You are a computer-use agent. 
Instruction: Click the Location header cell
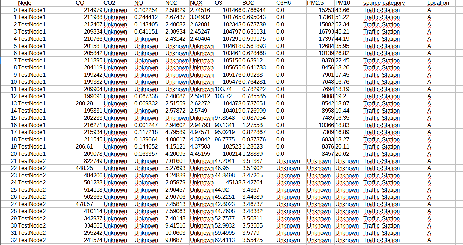441,3
